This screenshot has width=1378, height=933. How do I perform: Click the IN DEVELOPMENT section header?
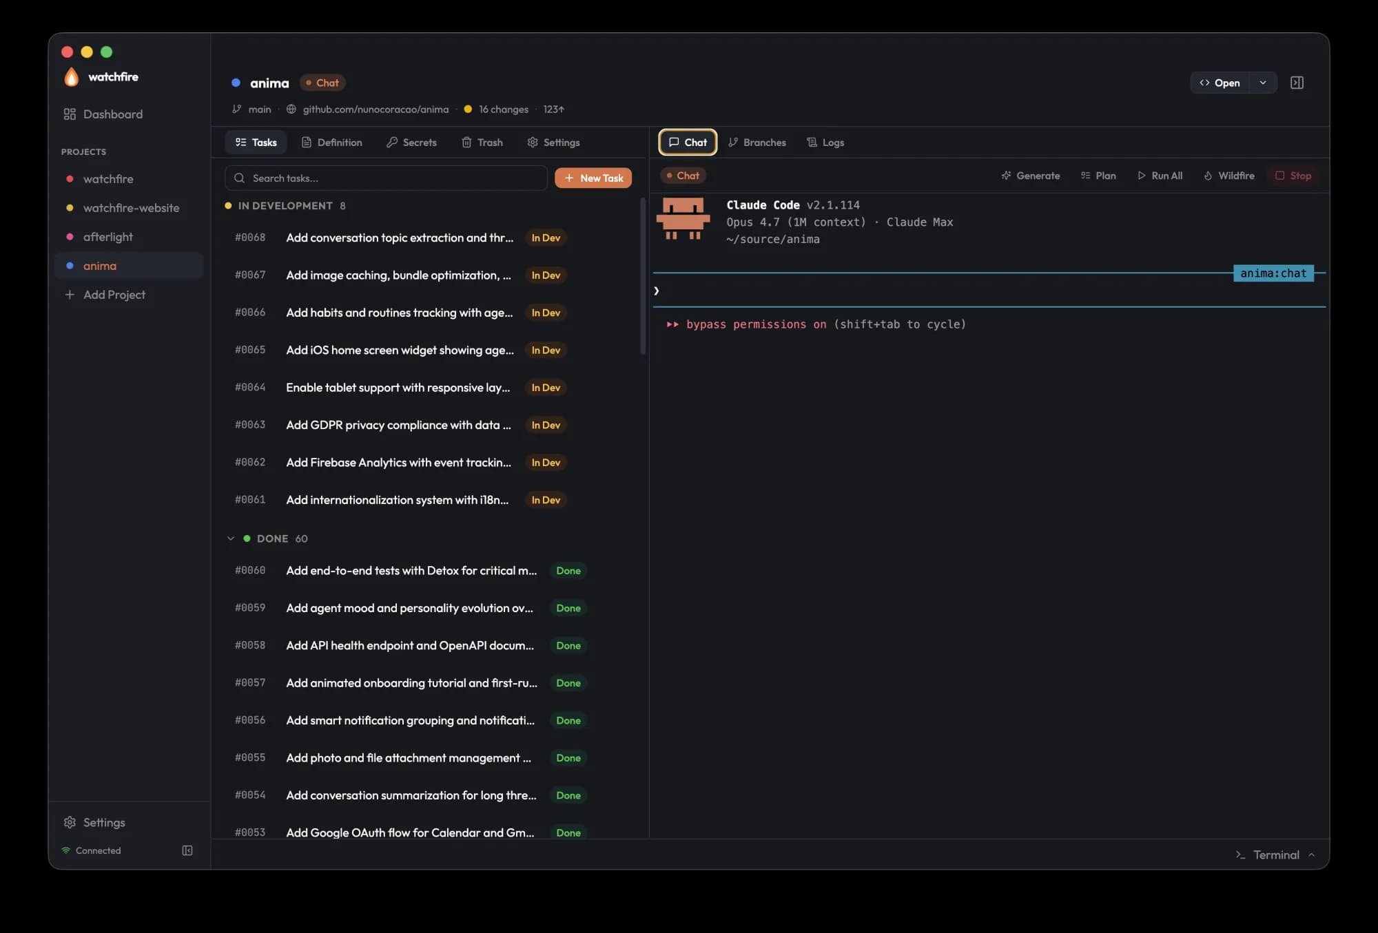pyautogui.click(x=285, y=206)
